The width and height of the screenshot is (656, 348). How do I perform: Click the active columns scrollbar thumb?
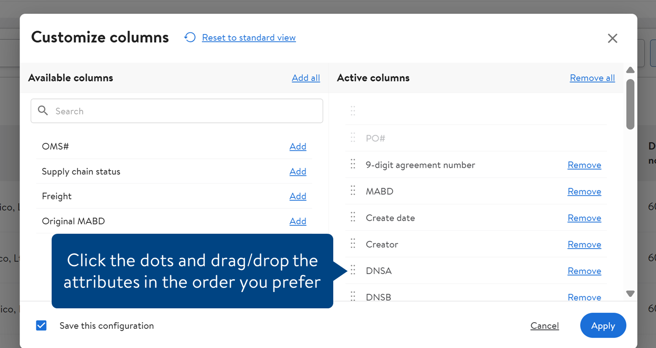tap(630, 104)
